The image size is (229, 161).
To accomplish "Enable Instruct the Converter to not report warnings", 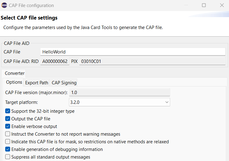I will tap(8, 134).
